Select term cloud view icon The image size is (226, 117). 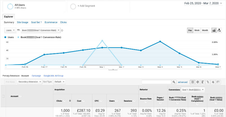pyautogui.click(x=213, y=82)
